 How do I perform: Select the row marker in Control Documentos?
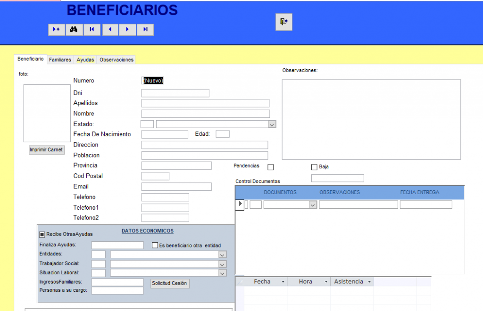[240, 204]
